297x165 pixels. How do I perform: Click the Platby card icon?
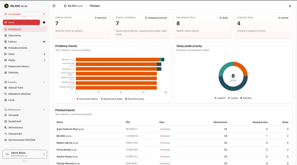tap(5, 60)
